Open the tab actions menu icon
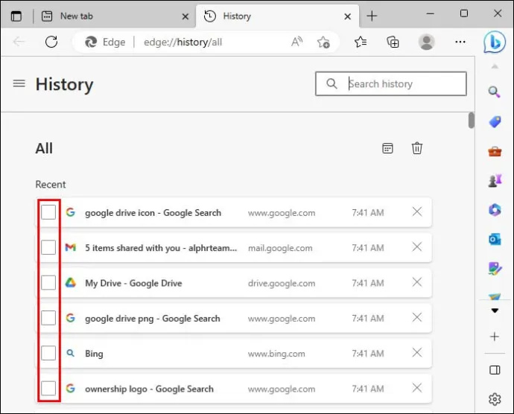Image resolution: width=514 pixels, height=414 pixels. coord(16,16)
